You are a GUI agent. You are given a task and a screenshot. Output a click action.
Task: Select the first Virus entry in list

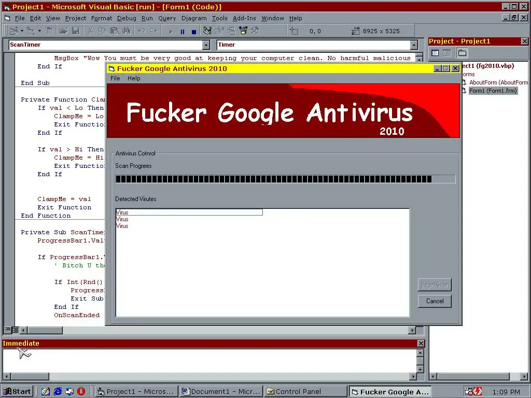[x=189, y=212]
